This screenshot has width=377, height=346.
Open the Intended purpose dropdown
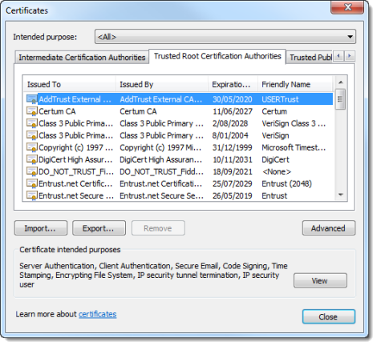[225, 37]
